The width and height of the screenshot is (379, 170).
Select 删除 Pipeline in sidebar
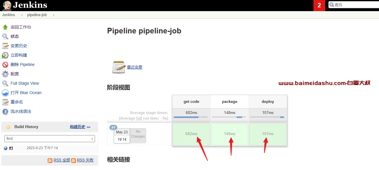coord(23,64)
